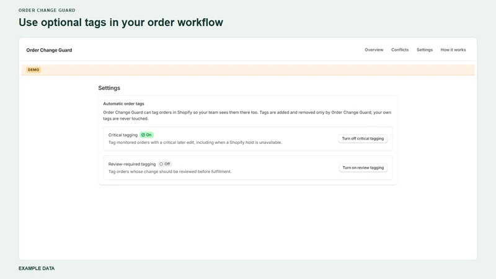
Task: Click the ORDER CHANGE GUARD overline text
Action: coord(47,10)
